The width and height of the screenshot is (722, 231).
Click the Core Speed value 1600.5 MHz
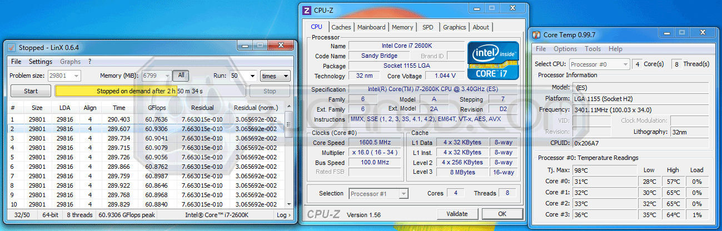click(x=375, y=143)
